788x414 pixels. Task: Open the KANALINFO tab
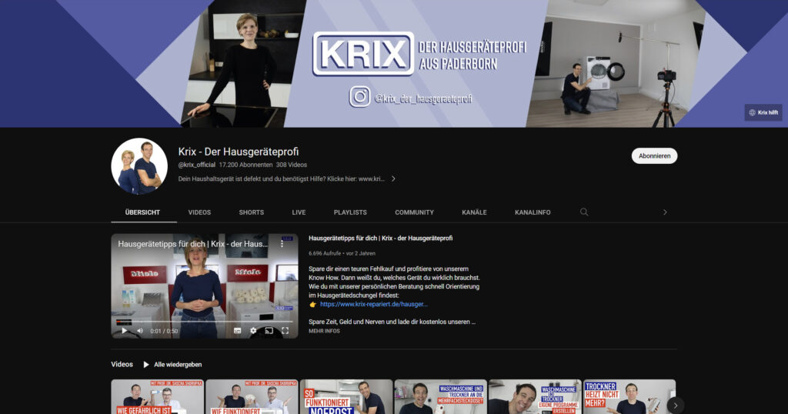pos(533,212)
